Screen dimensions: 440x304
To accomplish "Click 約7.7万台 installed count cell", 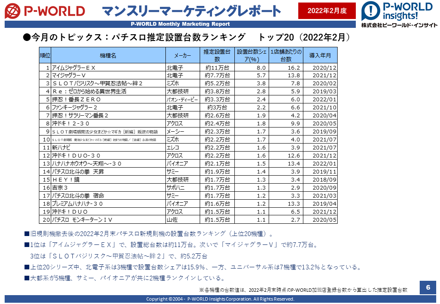I will coord(217,76).
